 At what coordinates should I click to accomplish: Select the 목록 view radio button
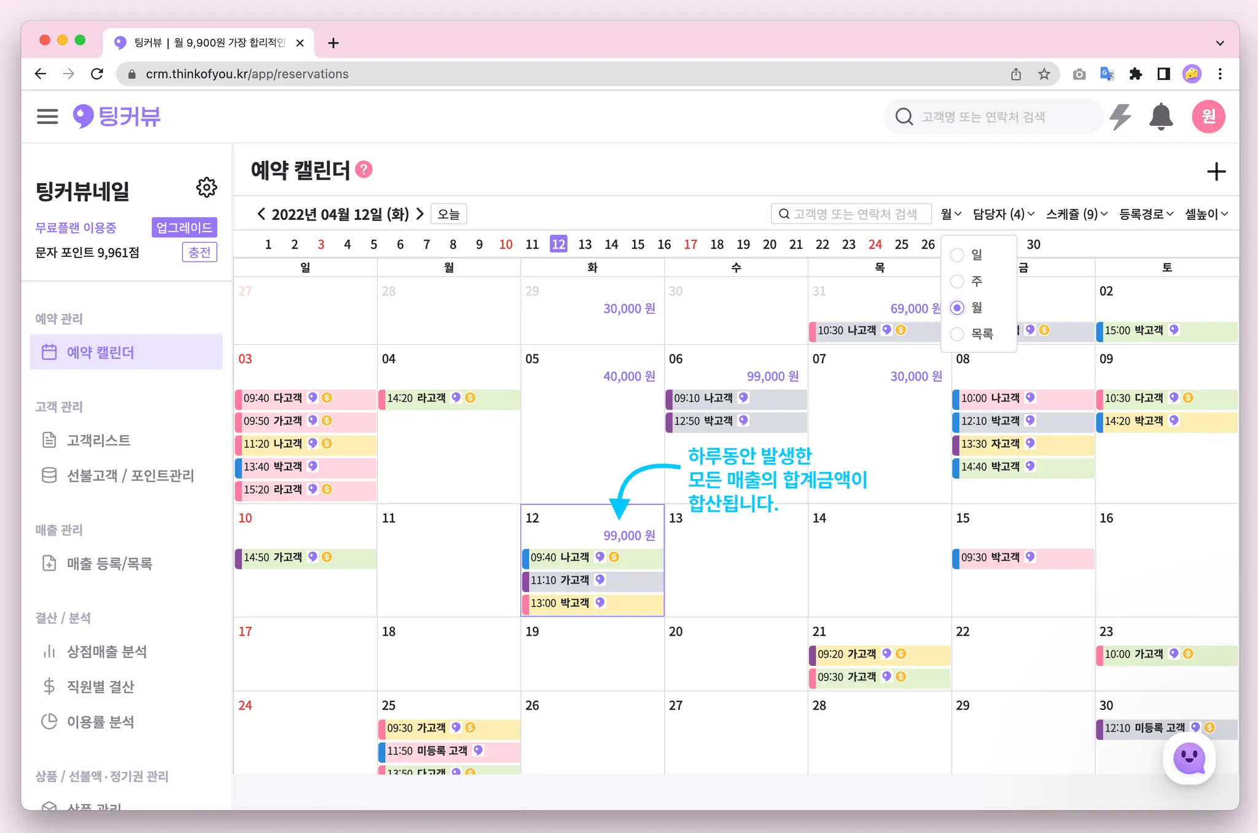(957, 334)
